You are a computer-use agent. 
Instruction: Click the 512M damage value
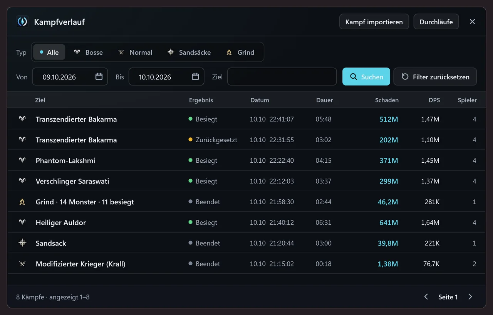coord(389,119)
